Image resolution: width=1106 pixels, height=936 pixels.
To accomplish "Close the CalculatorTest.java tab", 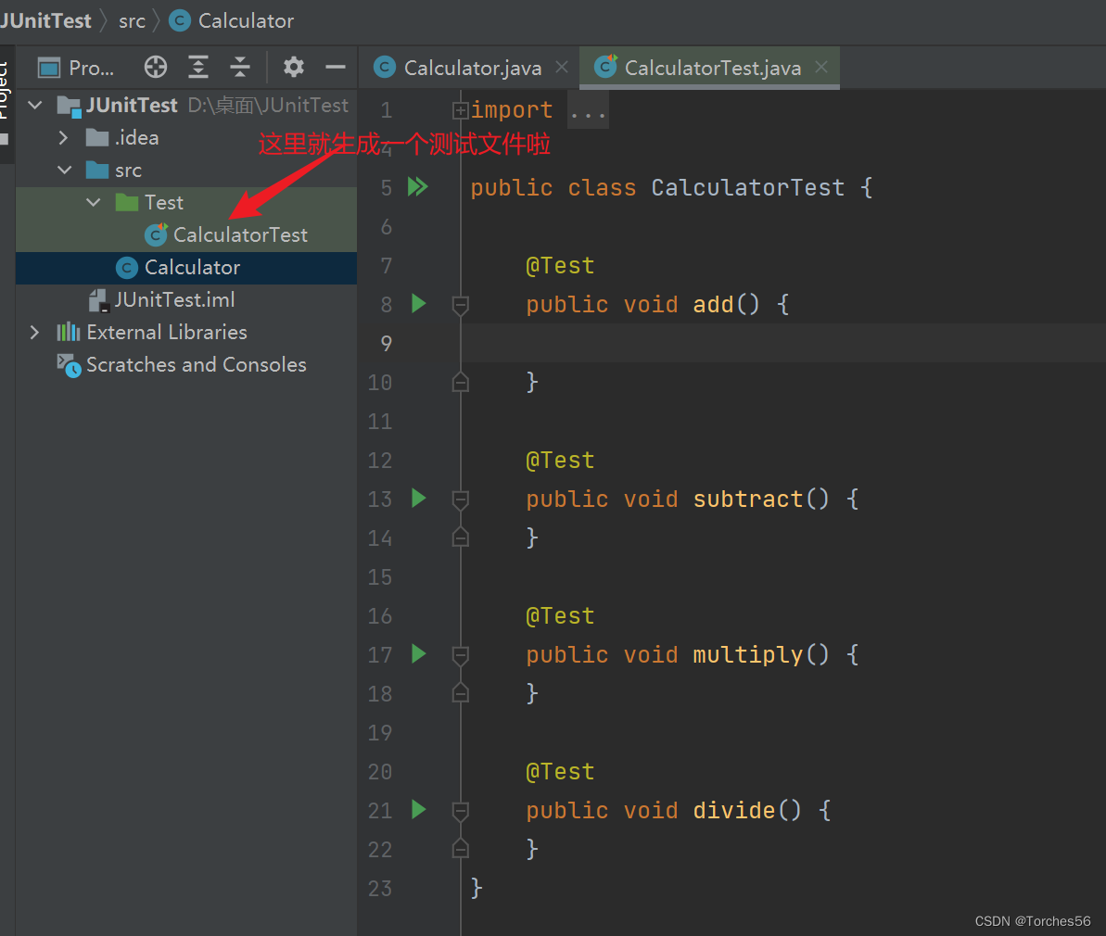I will pos(821,67).
